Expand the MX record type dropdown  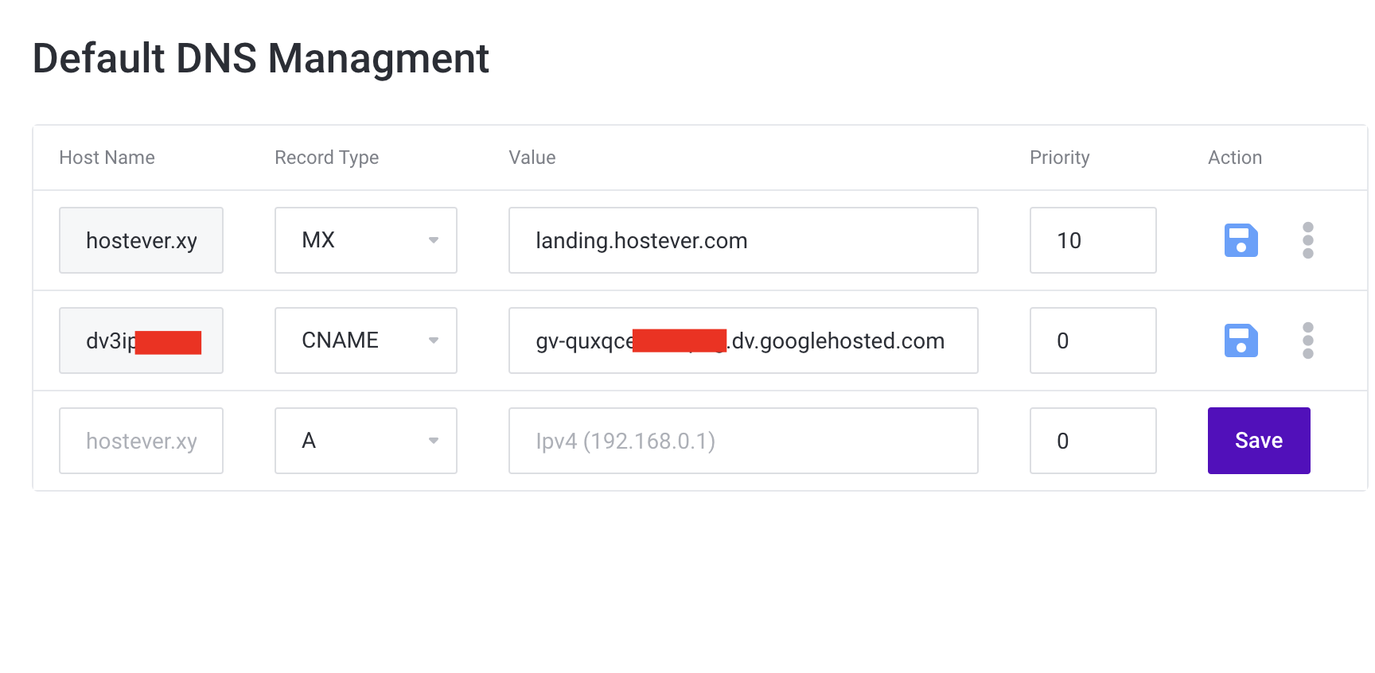366,240
